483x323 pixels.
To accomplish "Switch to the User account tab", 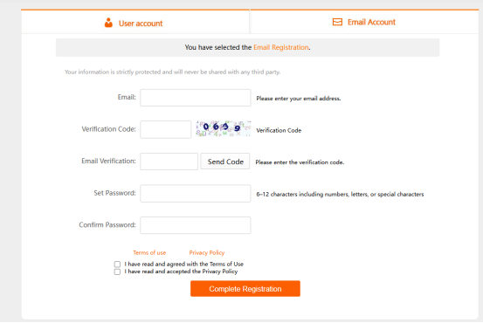I will coord(135,22).
